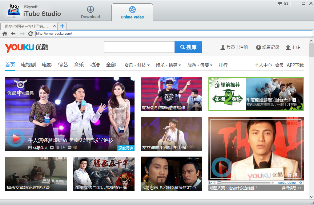Viewport: 314px width, 205px height.
Task: Open the 排行 rankings link
Action: click(x=223, y=65)
